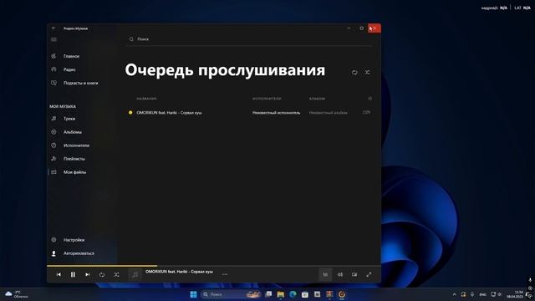Open Мои файлы in the sidebar
The image size is (535, 301).
pyautogui.click(x=74, y=172)
